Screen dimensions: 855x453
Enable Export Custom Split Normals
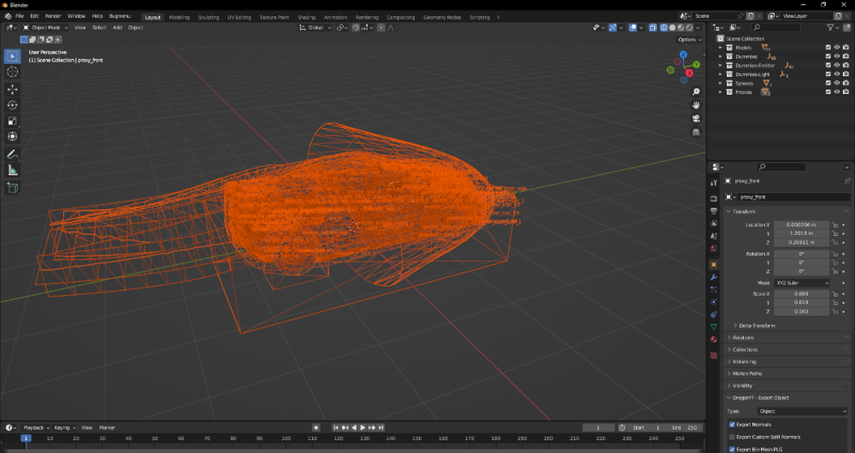coord(732,437)
